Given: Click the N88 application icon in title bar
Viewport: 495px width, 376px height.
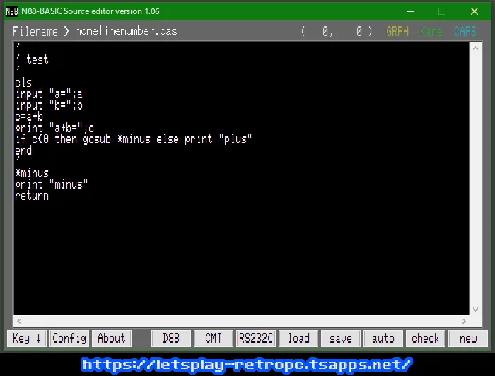Looking at the screenshot, I should click(x=12, y=11).
